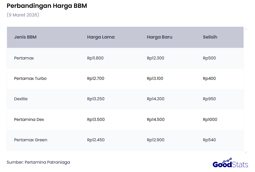
Task: Click the Rp13.100 new price cell
Action: point(155,79)
